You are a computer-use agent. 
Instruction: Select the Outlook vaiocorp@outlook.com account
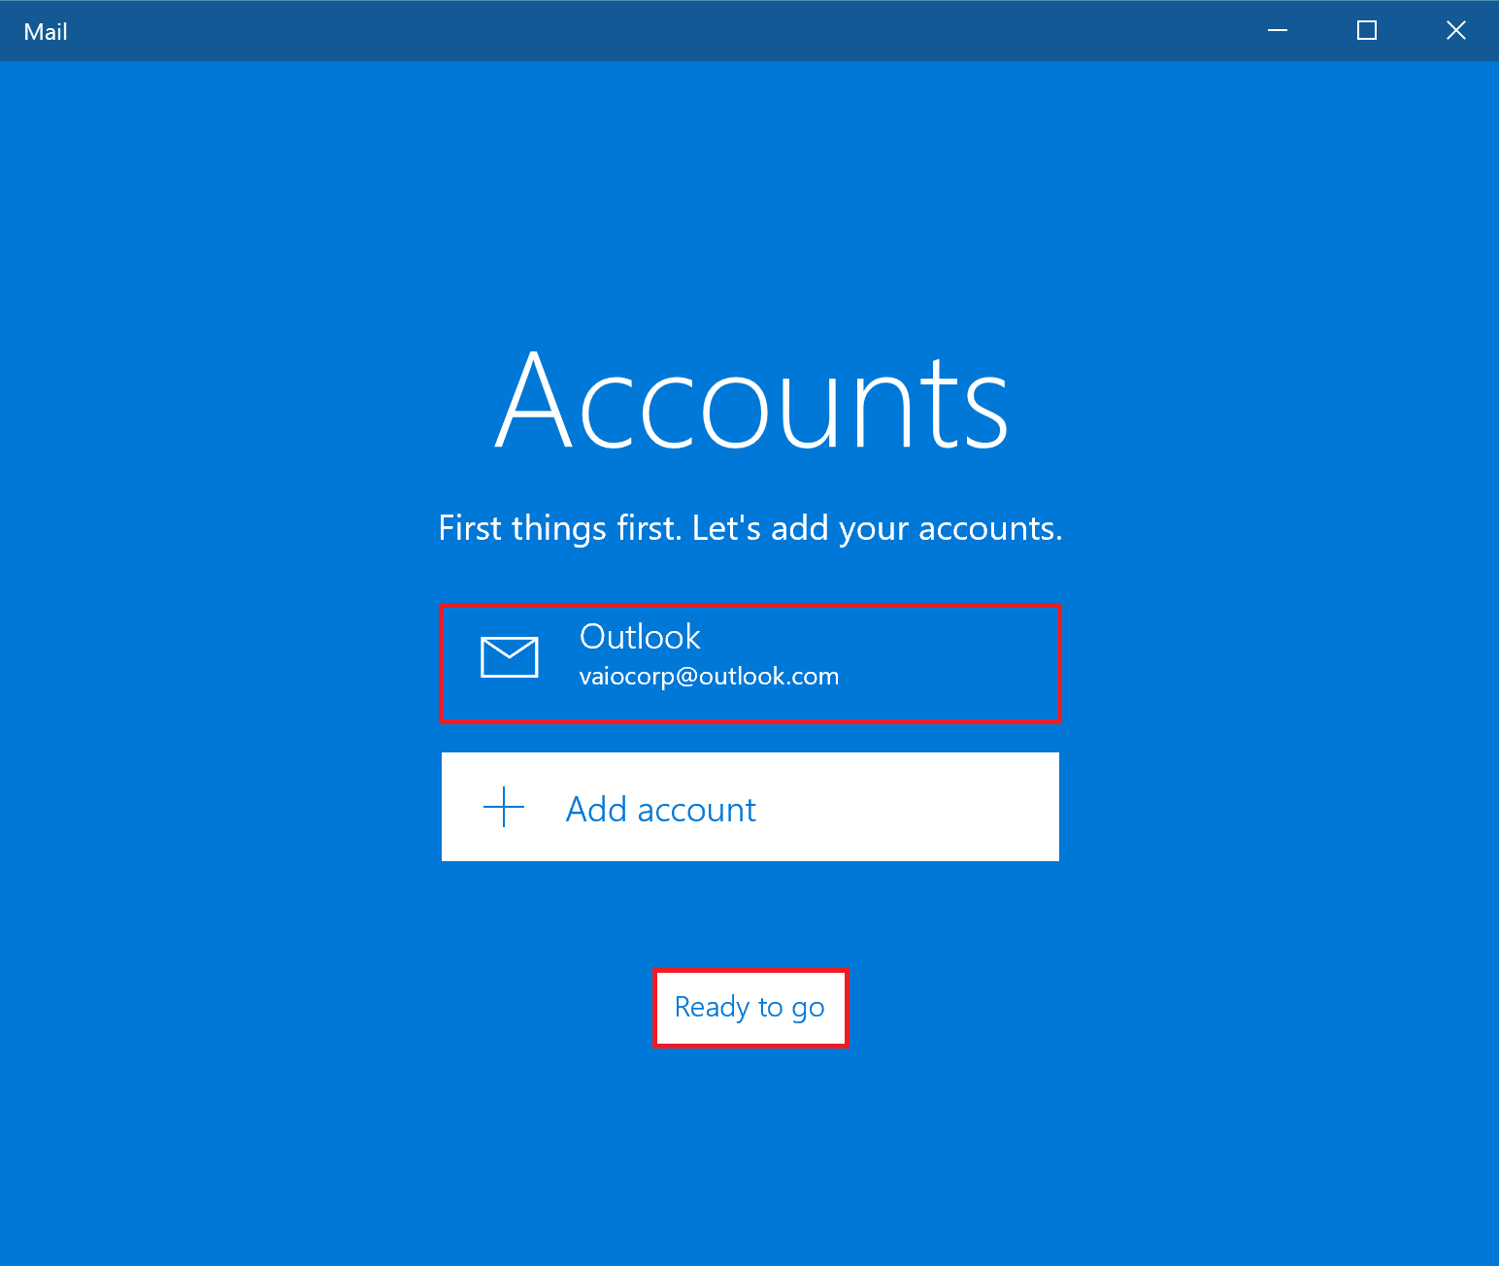(749, 664)
